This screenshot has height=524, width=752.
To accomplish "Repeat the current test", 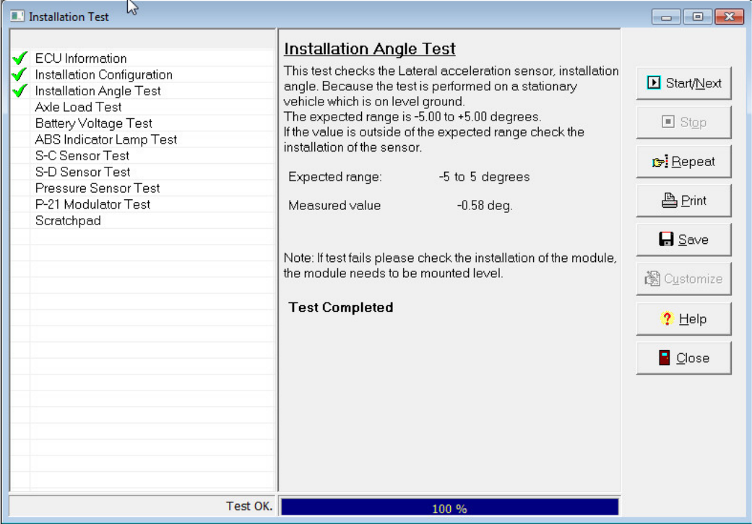I will pyautogui.click(x=683, y=162).
